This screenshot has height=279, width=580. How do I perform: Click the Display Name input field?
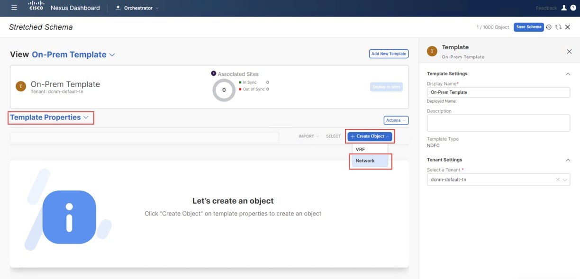[498, 92]
